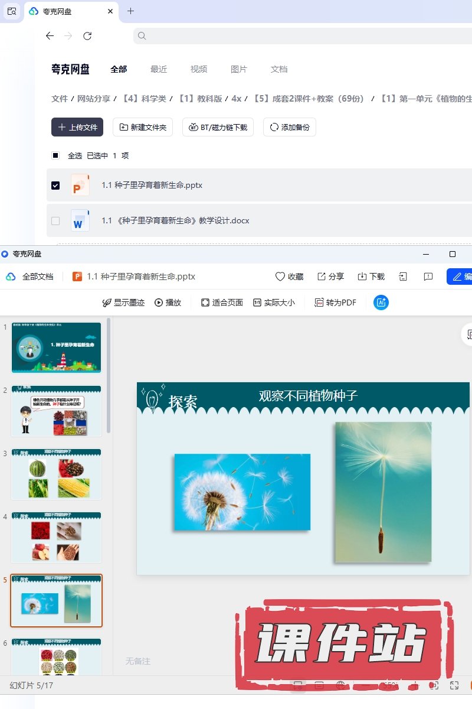Click the 上传文件 upload button

click(77, 127)
